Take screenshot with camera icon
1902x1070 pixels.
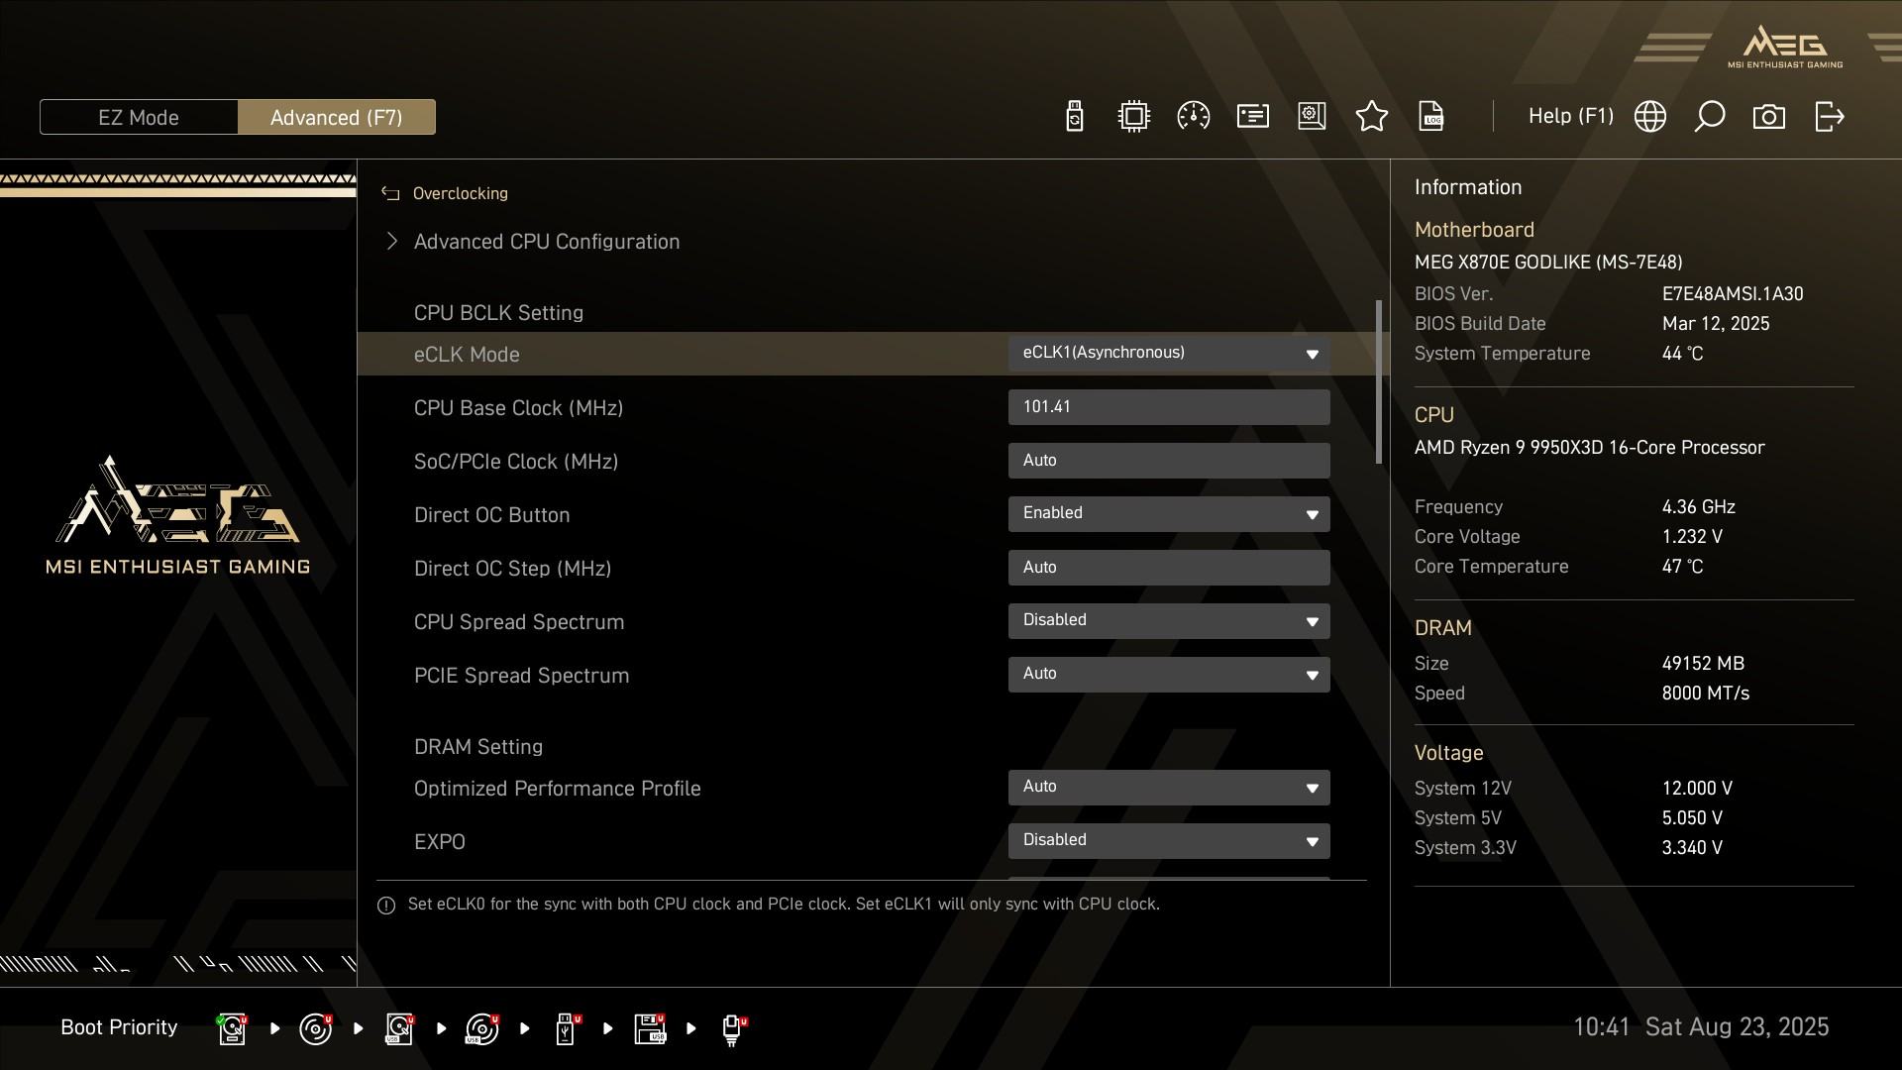[1768, 117]
